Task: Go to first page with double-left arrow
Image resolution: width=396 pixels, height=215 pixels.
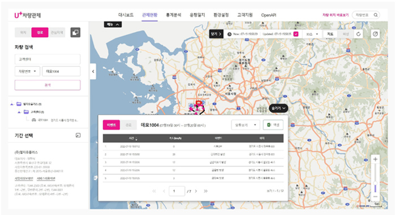Action: [154, 191]
